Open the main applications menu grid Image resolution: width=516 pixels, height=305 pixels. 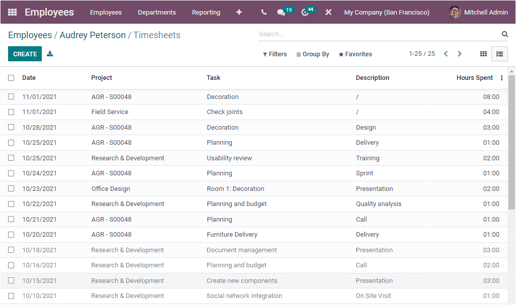(x=12, y=12)
